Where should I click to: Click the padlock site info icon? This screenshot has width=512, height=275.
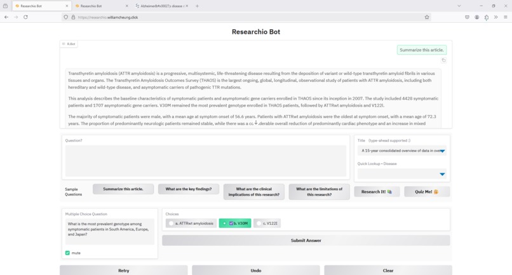73,17
